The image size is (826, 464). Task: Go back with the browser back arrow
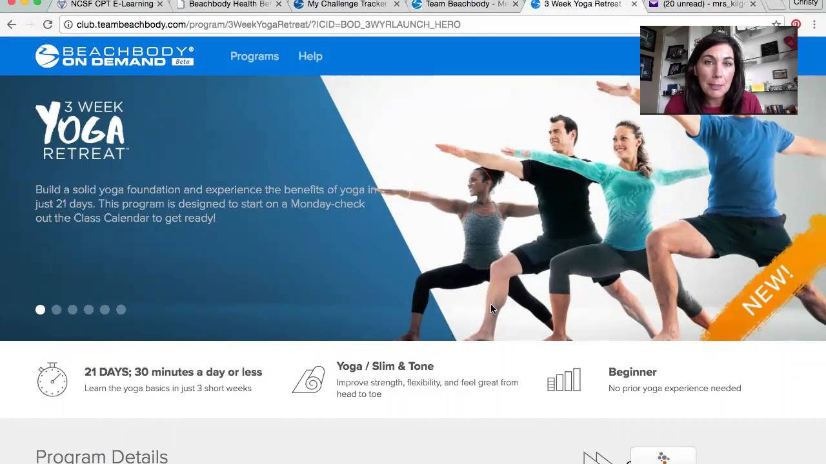pos(12,24)
